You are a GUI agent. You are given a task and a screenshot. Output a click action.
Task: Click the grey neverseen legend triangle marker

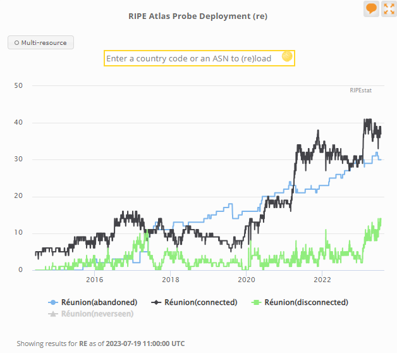53,314
